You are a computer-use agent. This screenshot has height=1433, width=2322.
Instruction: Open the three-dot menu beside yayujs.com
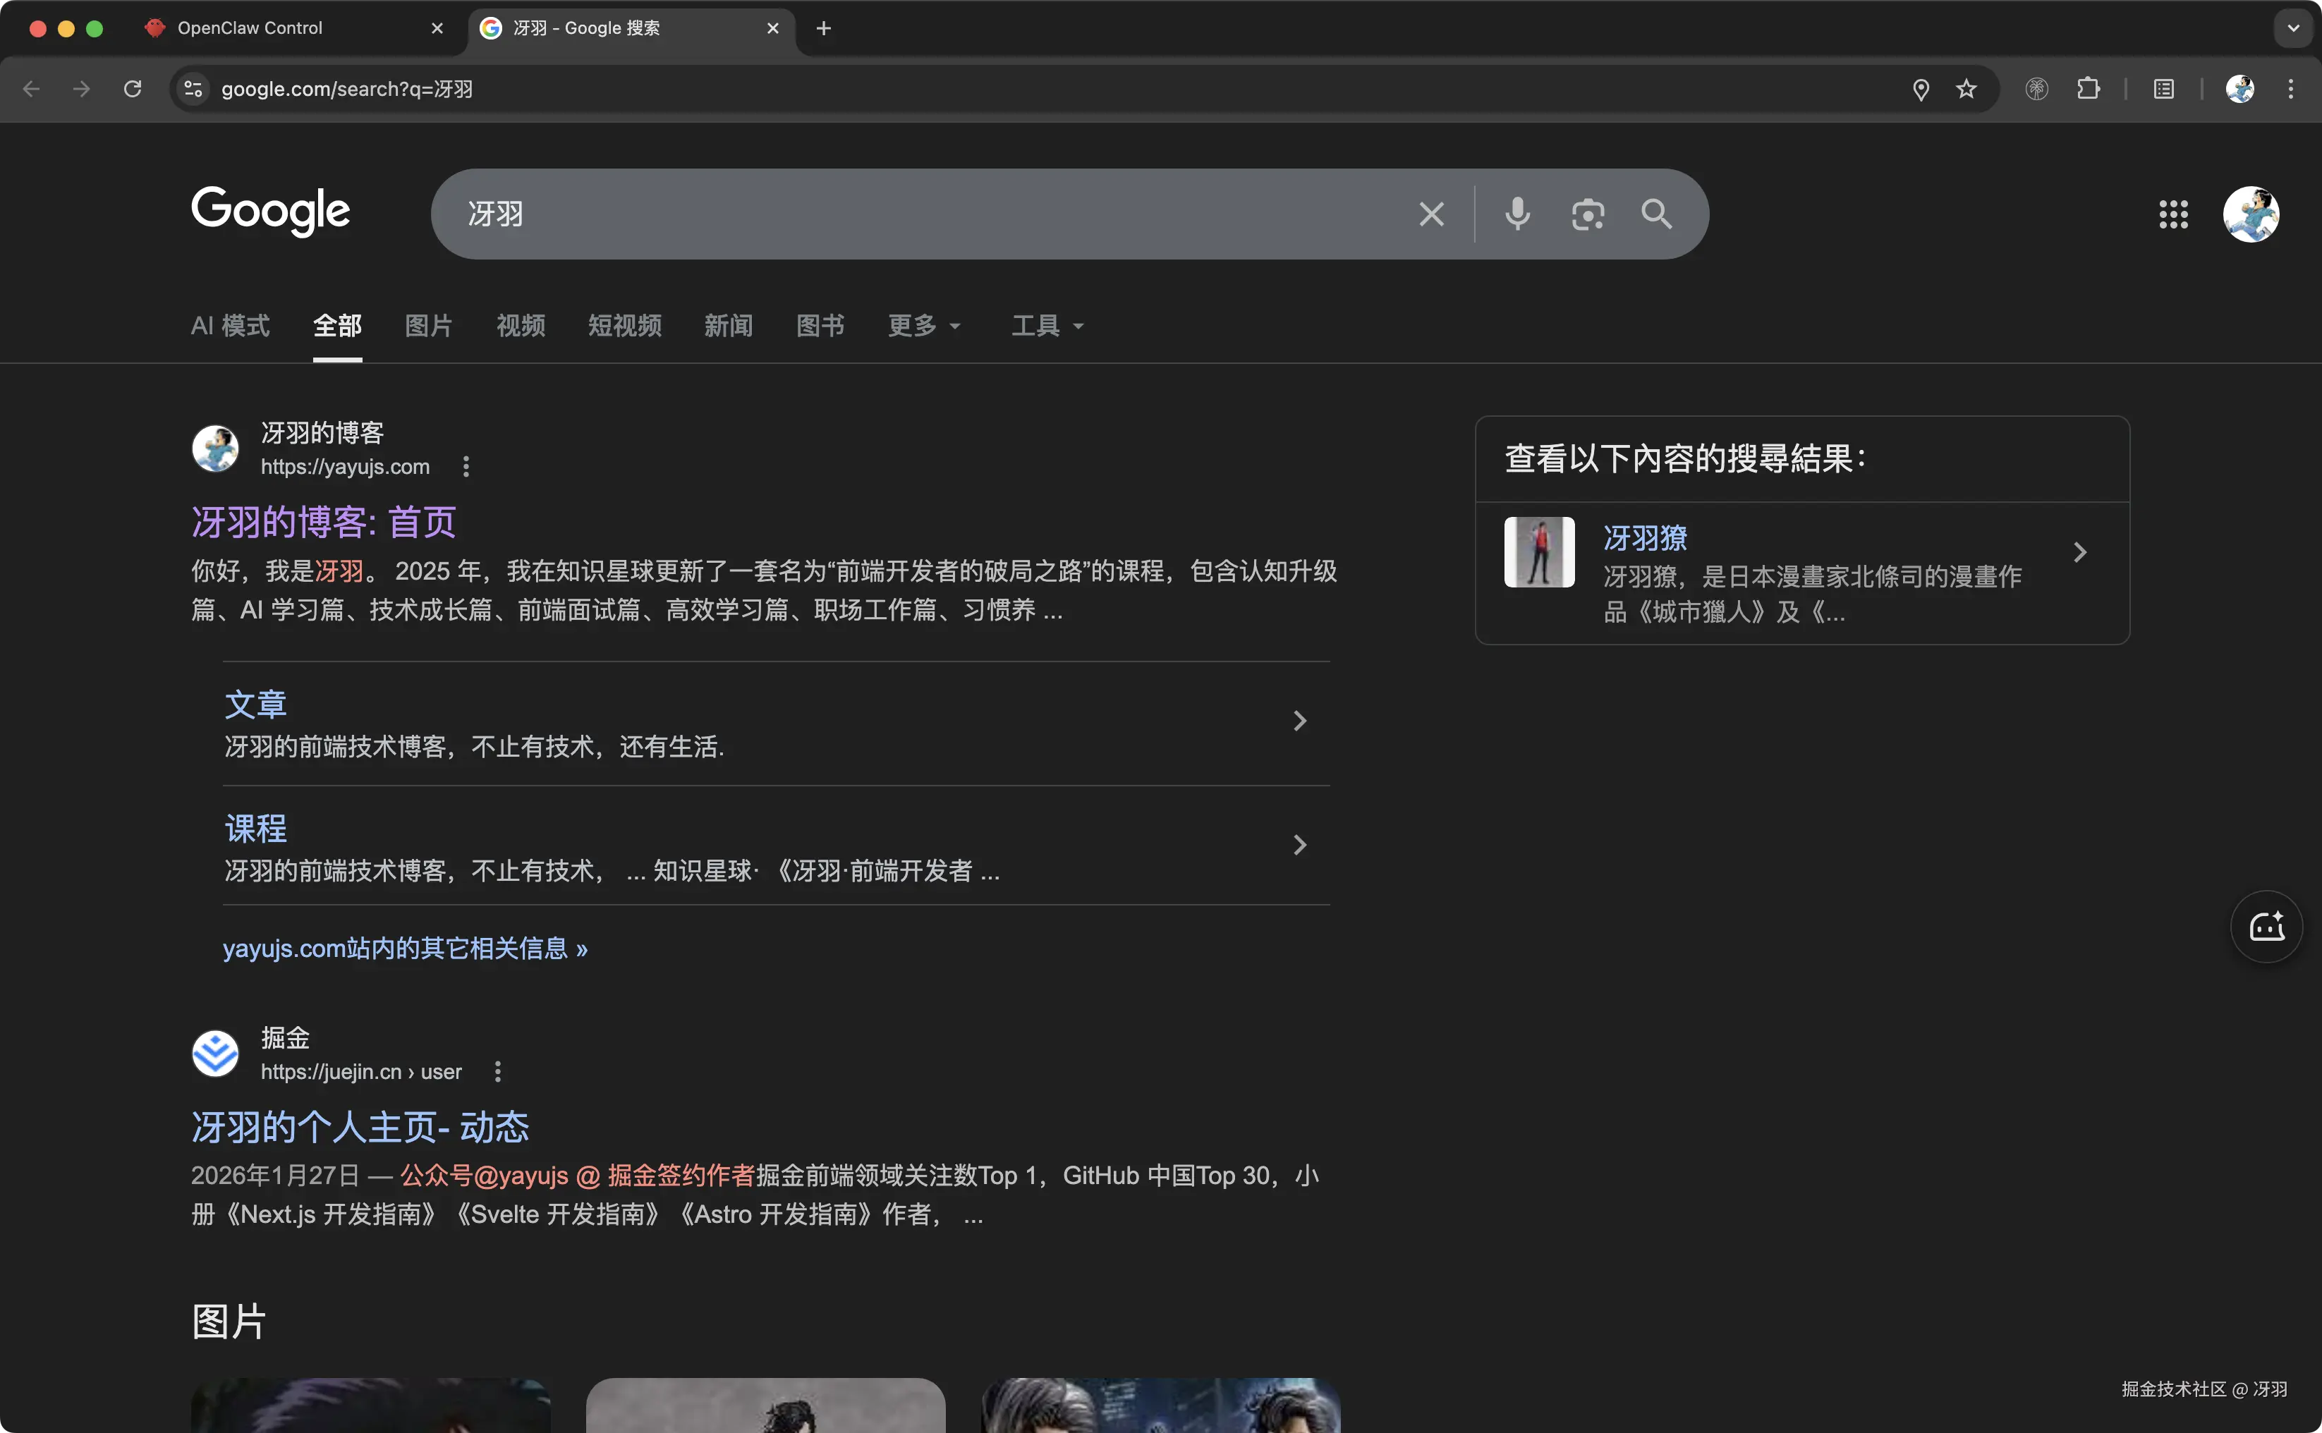click(x=466, y=466)
